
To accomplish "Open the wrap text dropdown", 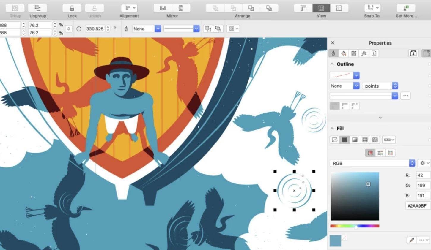I will pos(233,29).
